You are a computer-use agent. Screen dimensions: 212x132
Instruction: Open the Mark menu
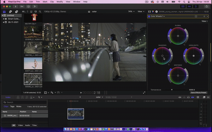pos(45,2)
